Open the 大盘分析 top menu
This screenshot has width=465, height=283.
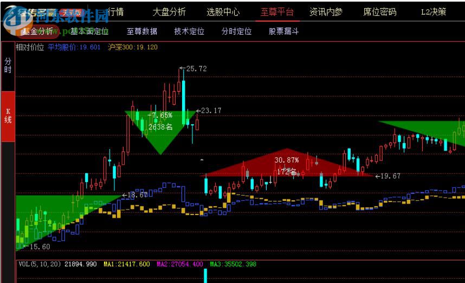[169, 12]
